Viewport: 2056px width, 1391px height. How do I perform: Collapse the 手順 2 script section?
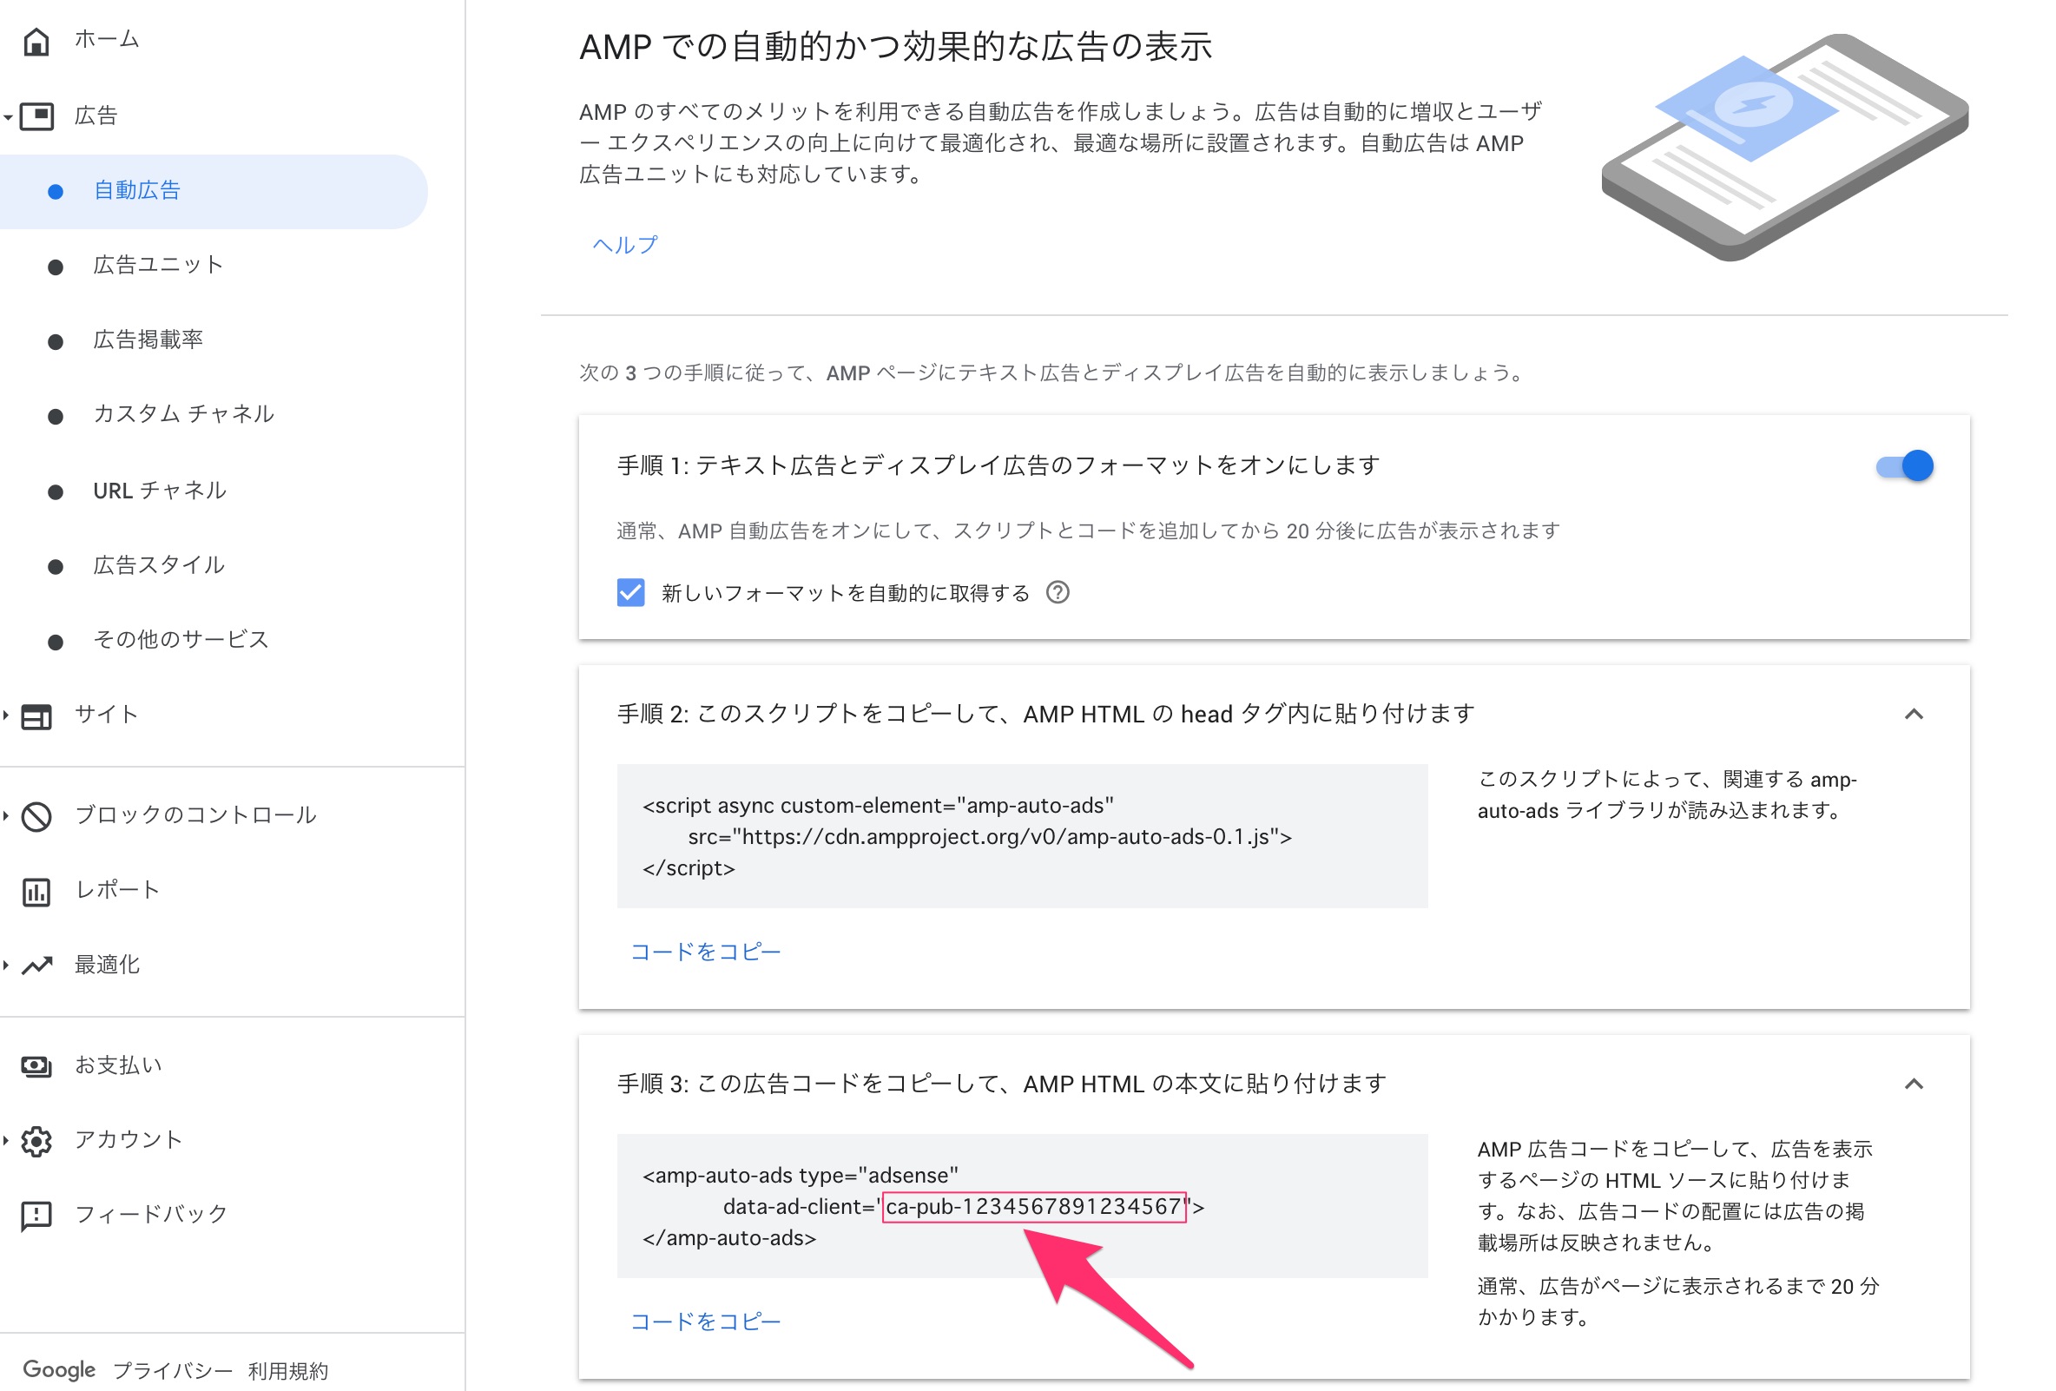point(1914,714)
